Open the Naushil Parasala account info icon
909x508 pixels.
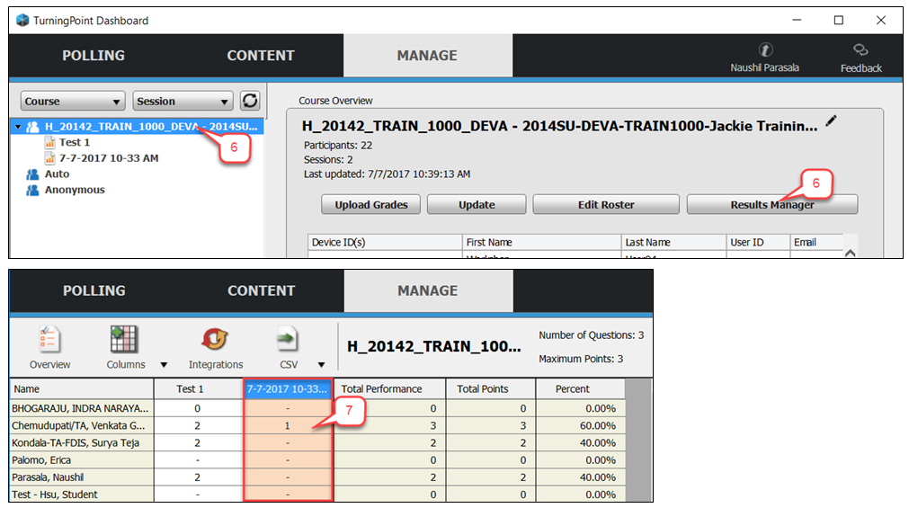765,49
